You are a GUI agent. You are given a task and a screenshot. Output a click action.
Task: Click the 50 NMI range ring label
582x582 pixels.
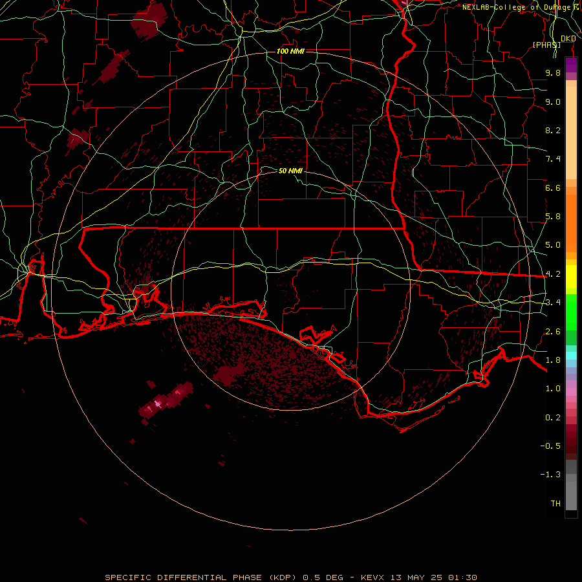point(290,171)
